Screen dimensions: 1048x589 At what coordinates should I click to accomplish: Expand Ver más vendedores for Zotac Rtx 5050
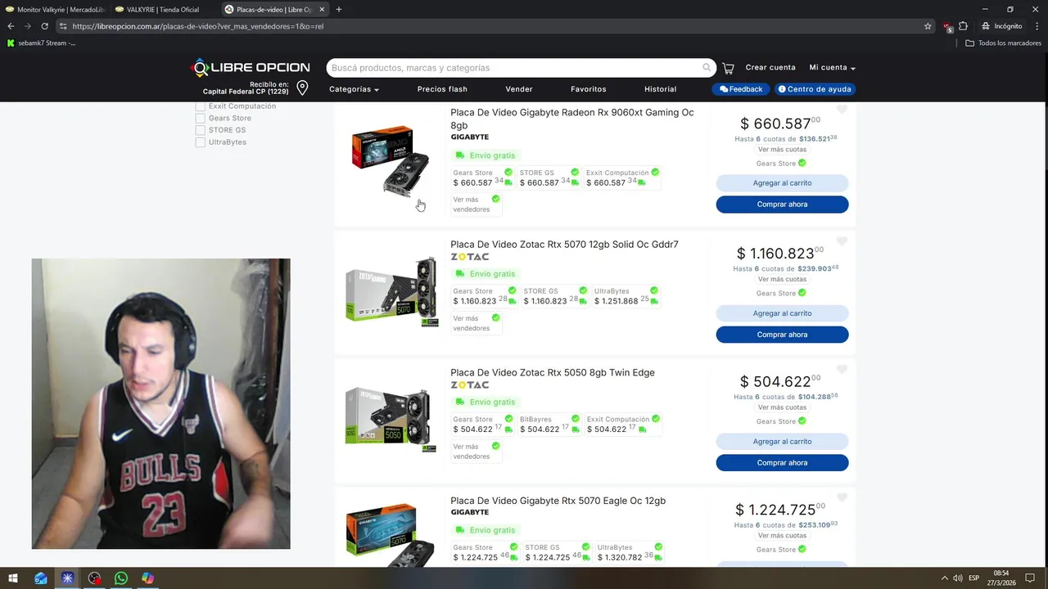point(476,452)
